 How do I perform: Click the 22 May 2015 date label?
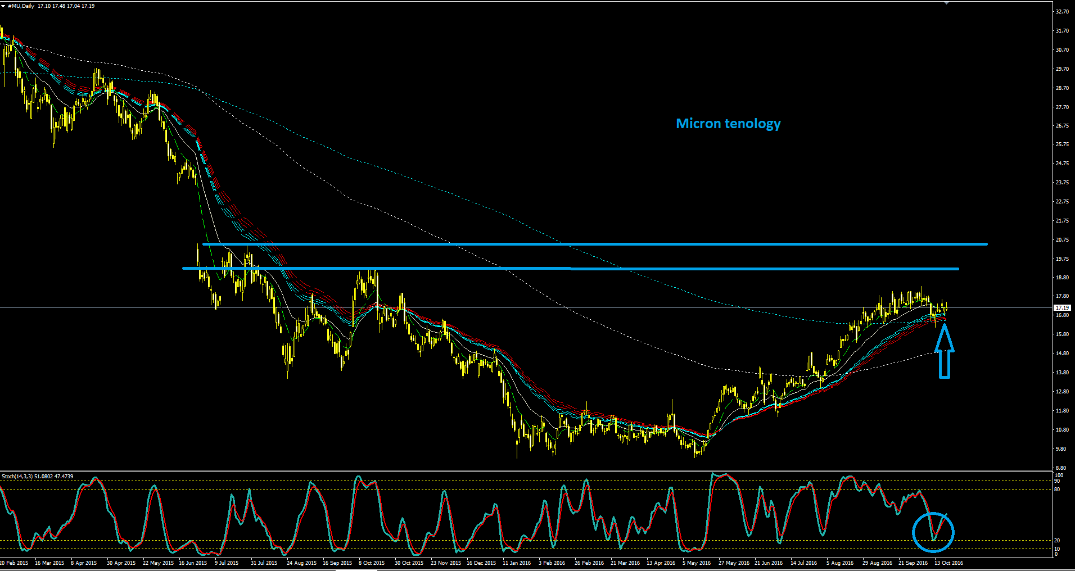(x=157, y=563)
